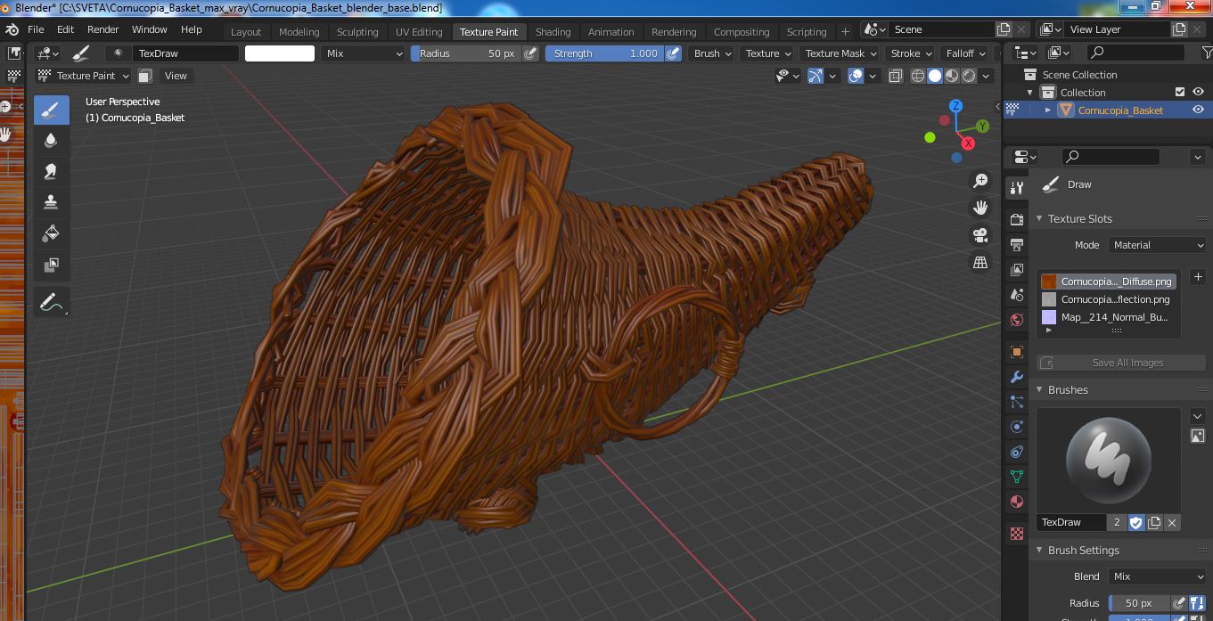
Task: Hide the Collection with eye icon
Action: click(1198, 92)
